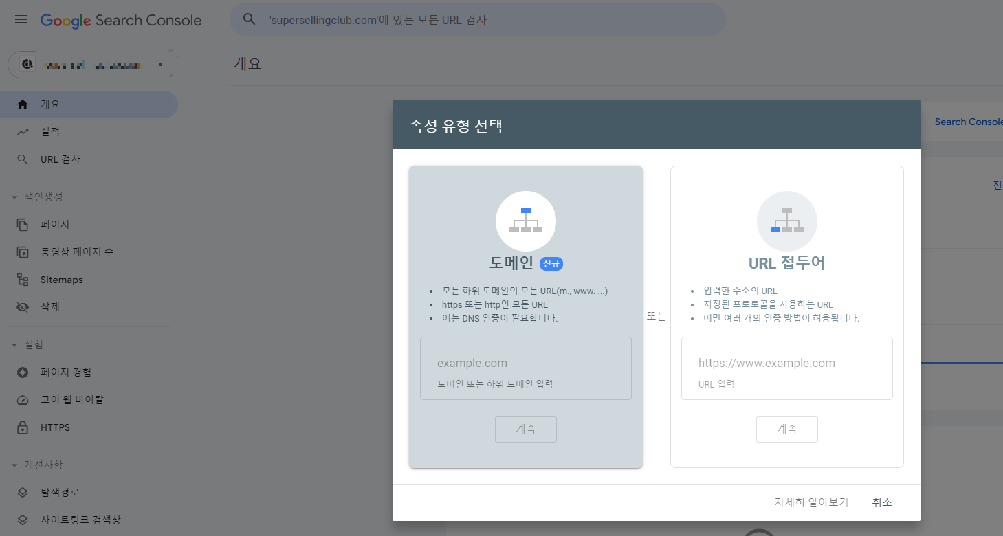Click the 속성 유형 선택 dialog title

(x=456, y=126)
